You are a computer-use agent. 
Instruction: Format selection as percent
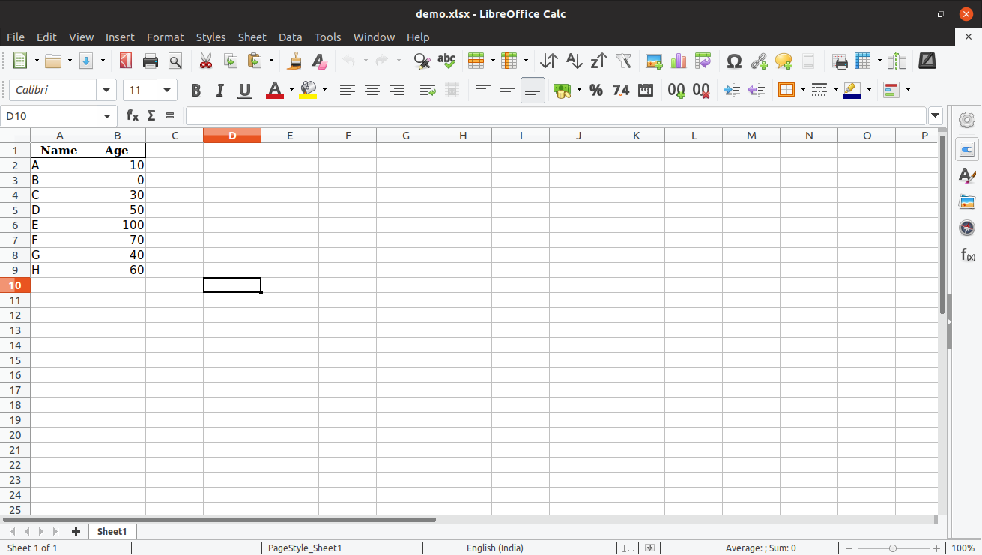coord(596,90)
